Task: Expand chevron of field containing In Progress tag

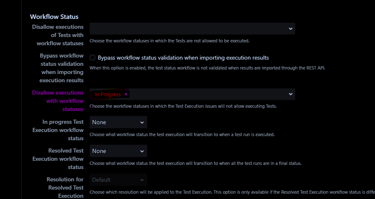Action: tap(290, 95)
